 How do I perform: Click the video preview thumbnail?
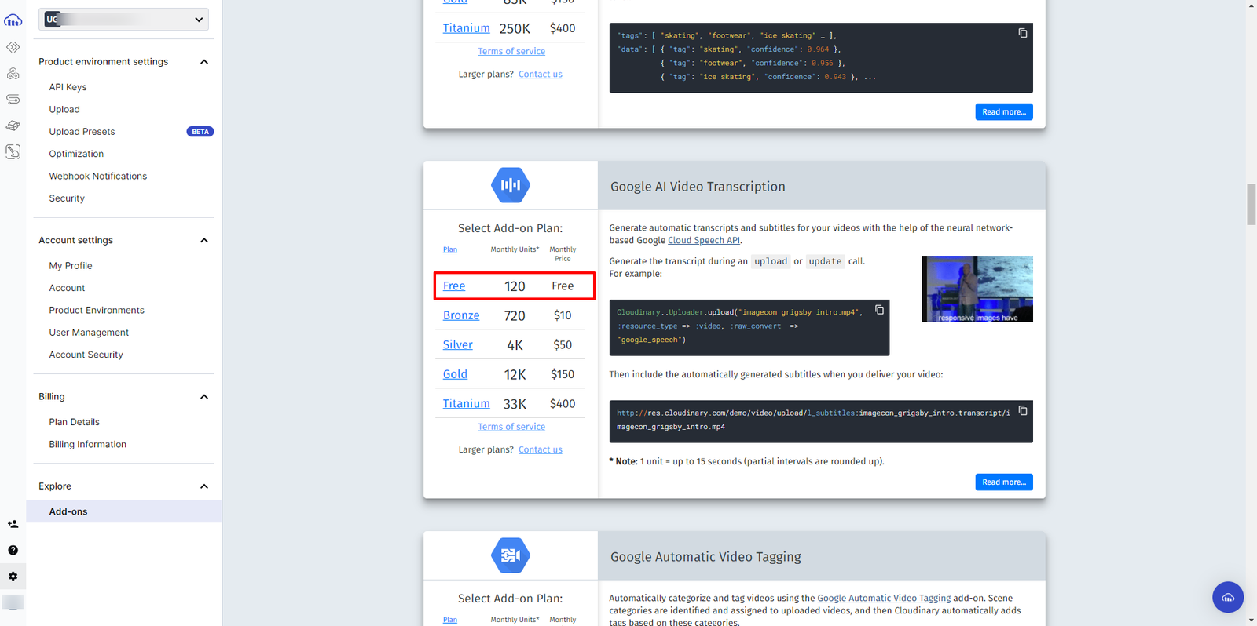pos(977,289)
